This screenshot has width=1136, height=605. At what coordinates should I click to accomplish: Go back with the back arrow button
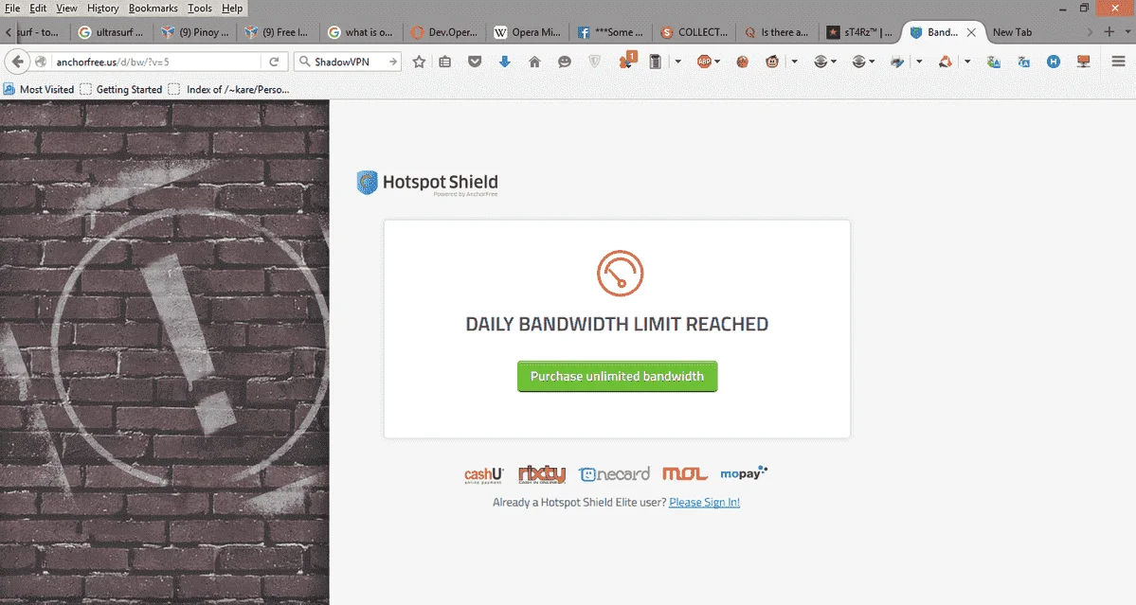coord(18,62)
